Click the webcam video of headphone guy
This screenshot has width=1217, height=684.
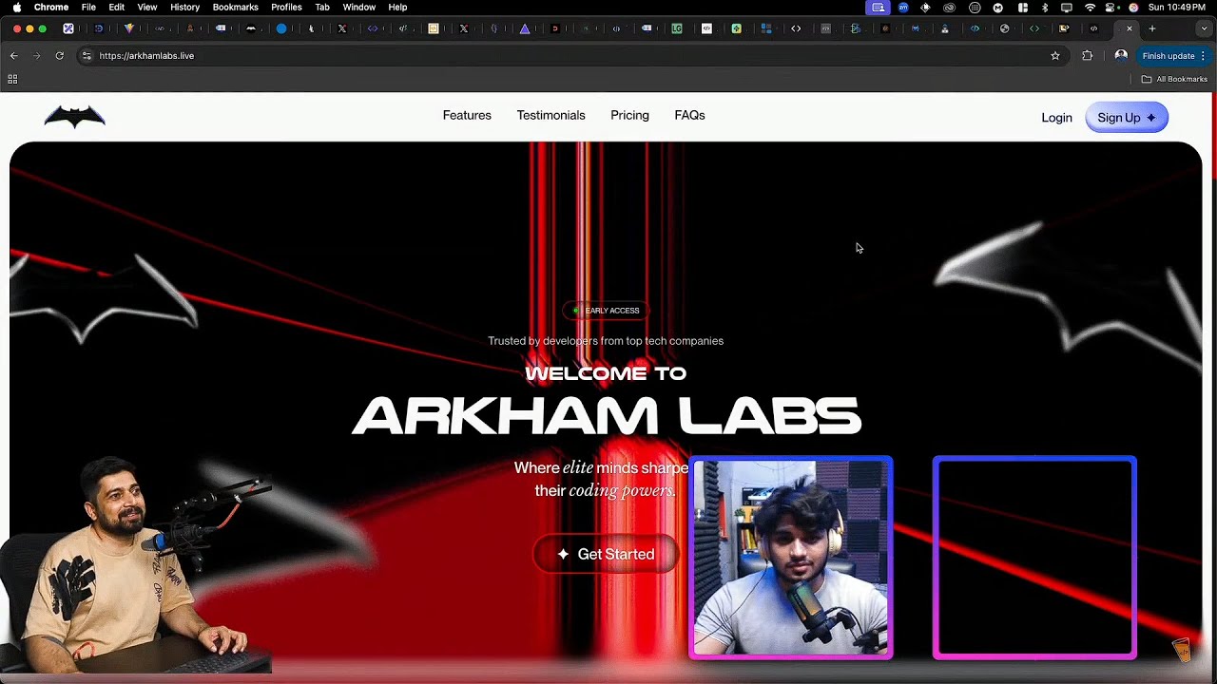pos(790,558)
